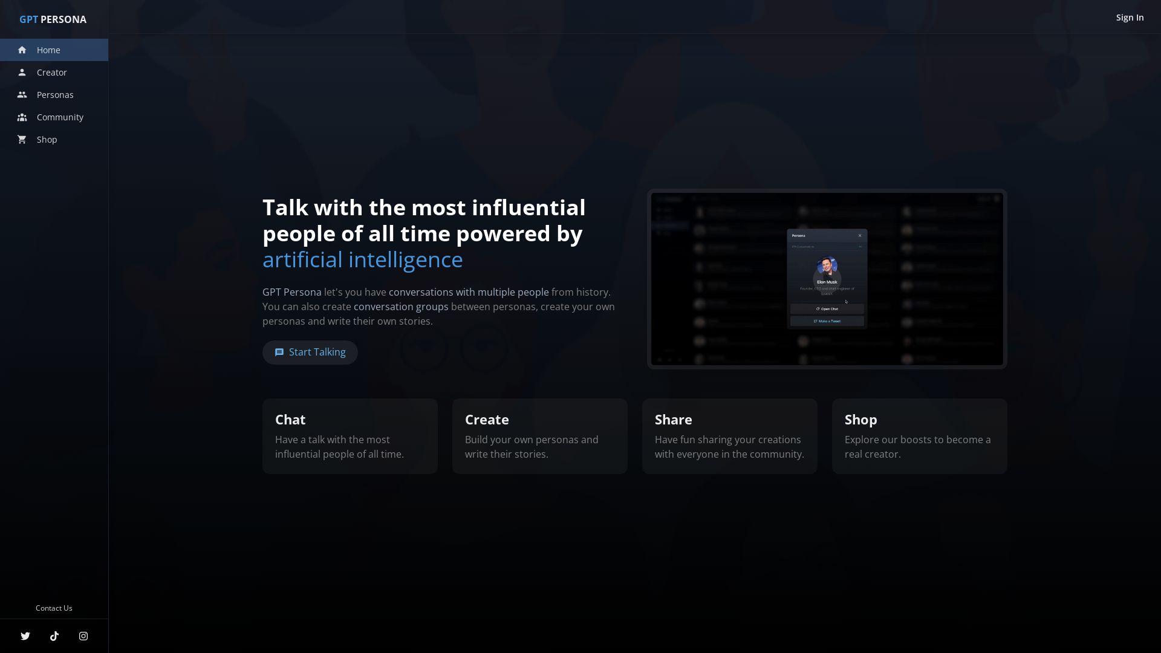This screenshot has height=653, width=1161.
Task: Click the Create feature card
Action: [539, 435]
